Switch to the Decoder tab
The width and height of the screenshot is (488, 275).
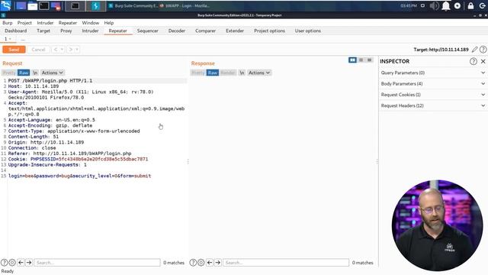click(177, 31)
